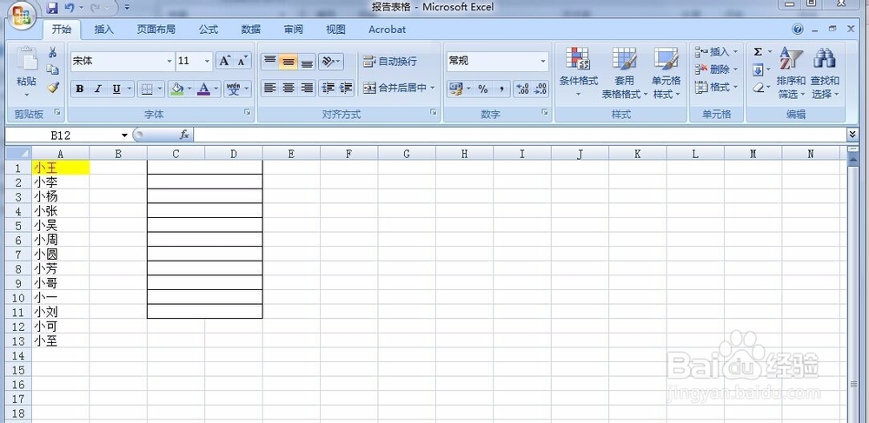Click the Select All corner box

point(18,154)
